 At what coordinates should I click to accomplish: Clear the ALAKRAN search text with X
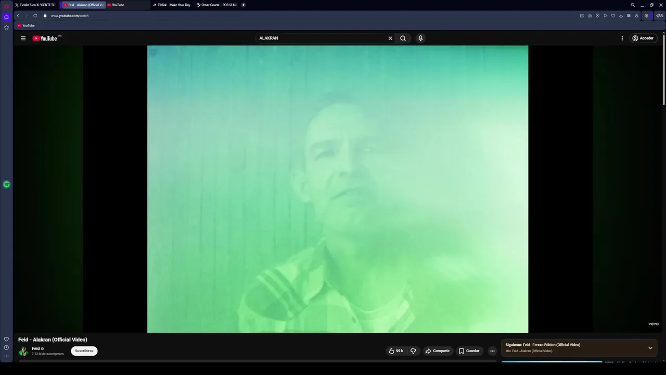point(390,38)
